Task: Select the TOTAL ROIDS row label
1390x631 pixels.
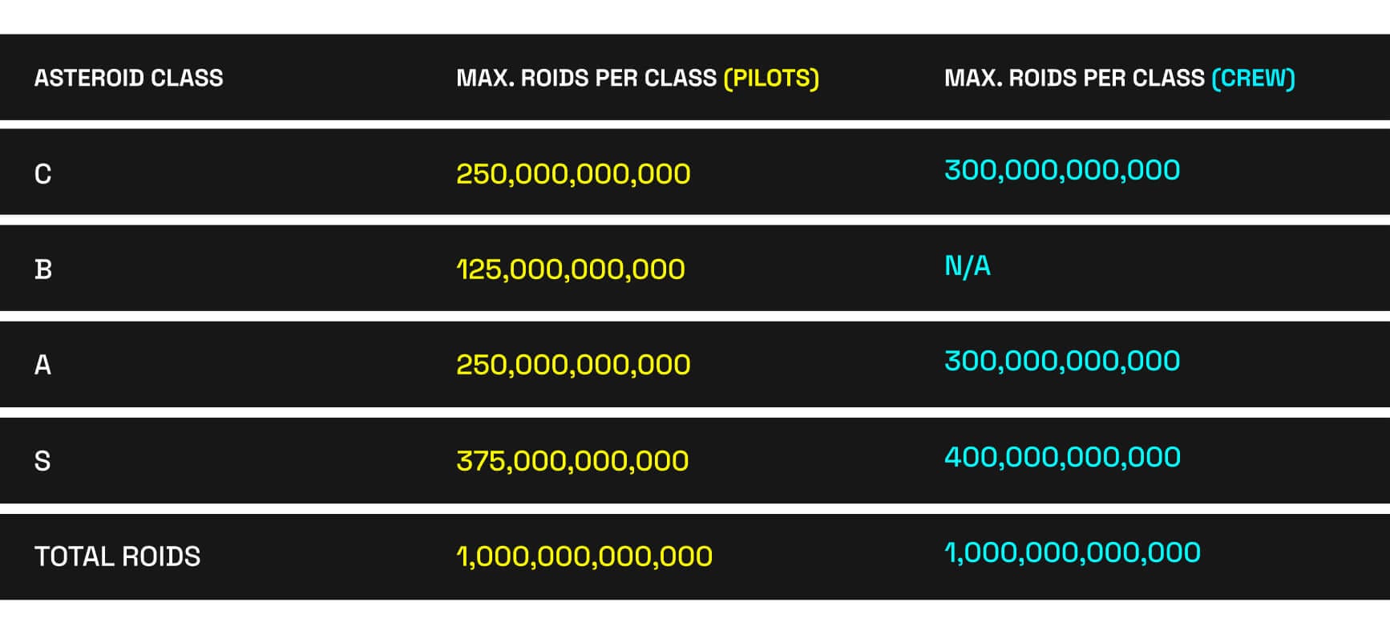Action: [118, 556]
